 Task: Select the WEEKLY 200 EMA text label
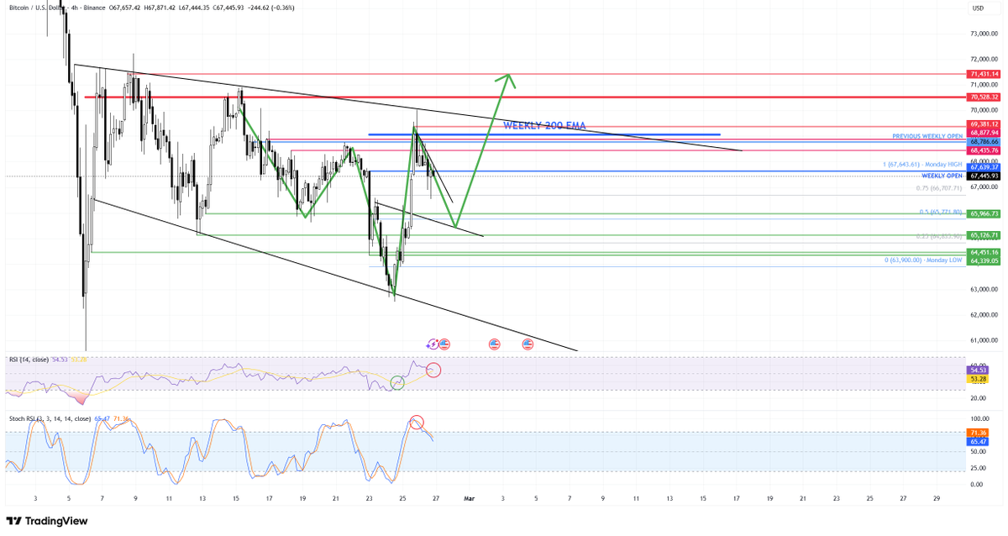(544, 125)
